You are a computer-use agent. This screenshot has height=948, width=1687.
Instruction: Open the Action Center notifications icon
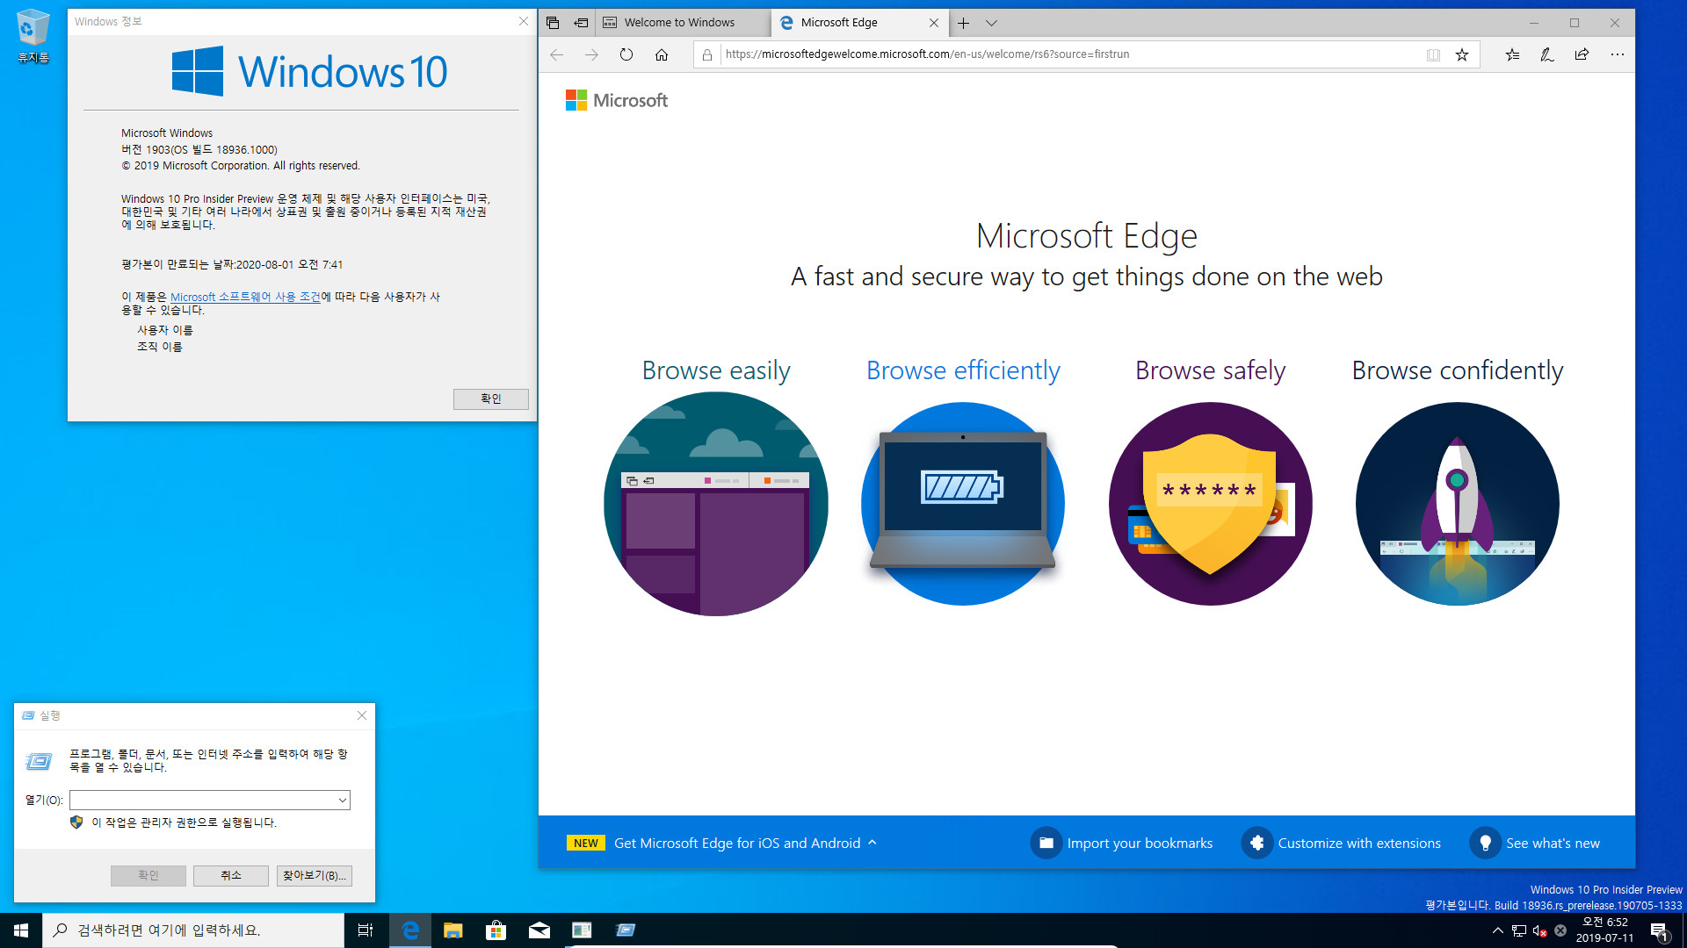tap(1659, 930)
